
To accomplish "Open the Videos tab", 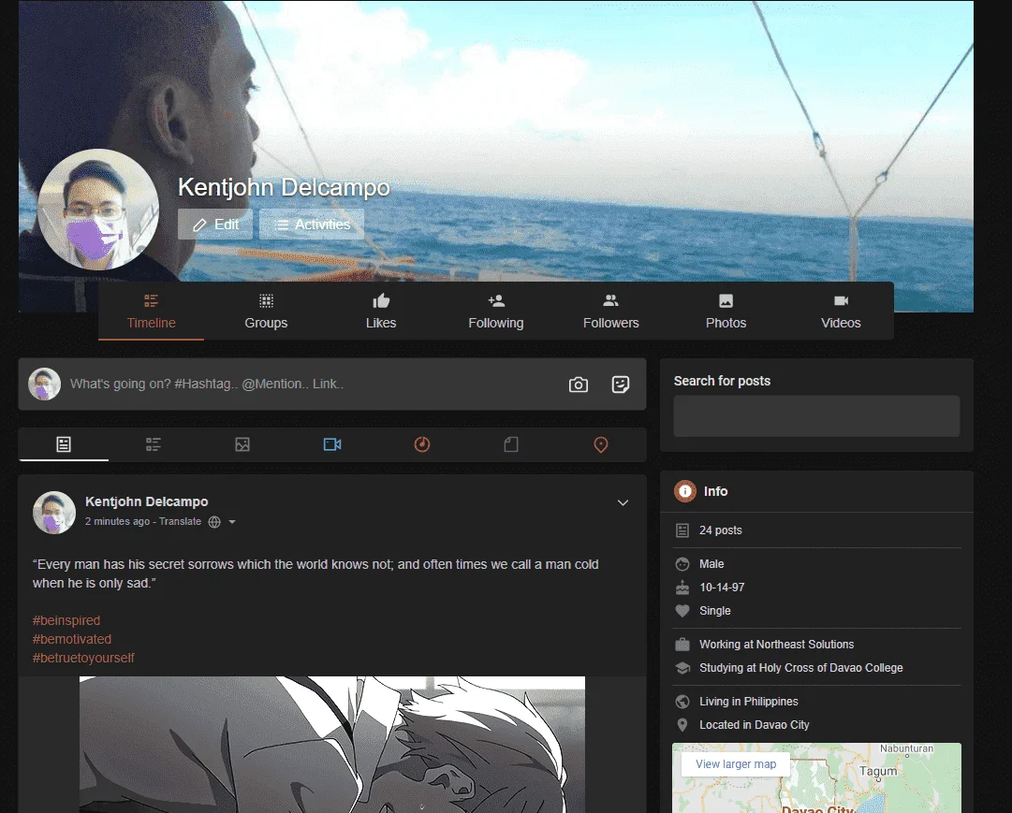I will click(841, 311).
